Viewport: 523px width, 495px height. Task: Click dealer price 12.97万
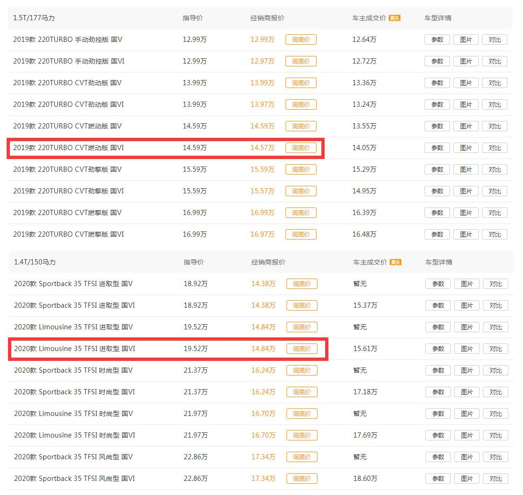coord(262,61)
